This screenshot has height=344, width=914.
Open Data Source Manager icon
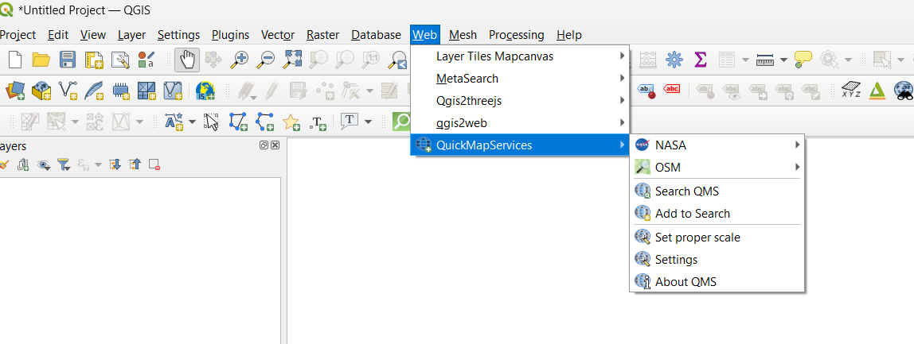click(15, 90)
